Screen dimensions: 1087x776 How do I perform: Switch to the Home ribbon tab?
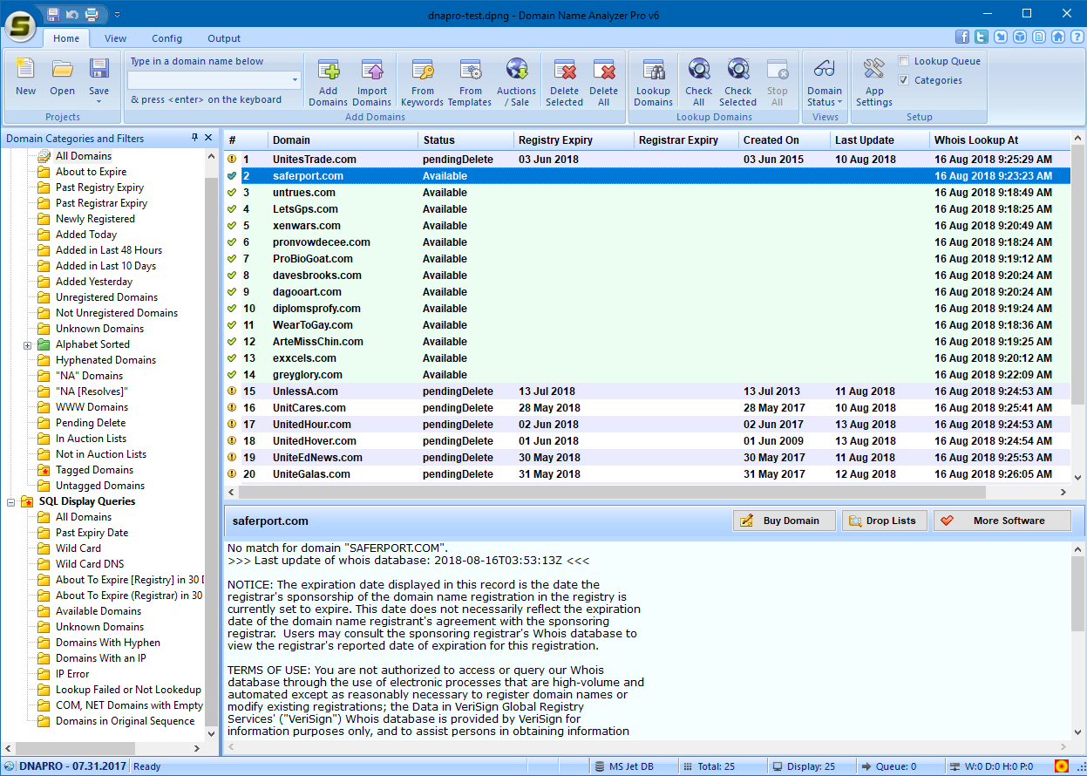click(66, 38)
